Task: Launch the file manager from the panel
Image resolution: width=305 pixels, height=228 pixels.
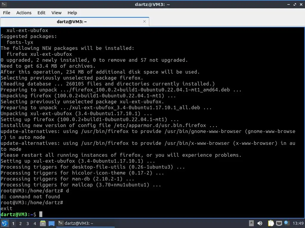Action: (x=43, y=223)
